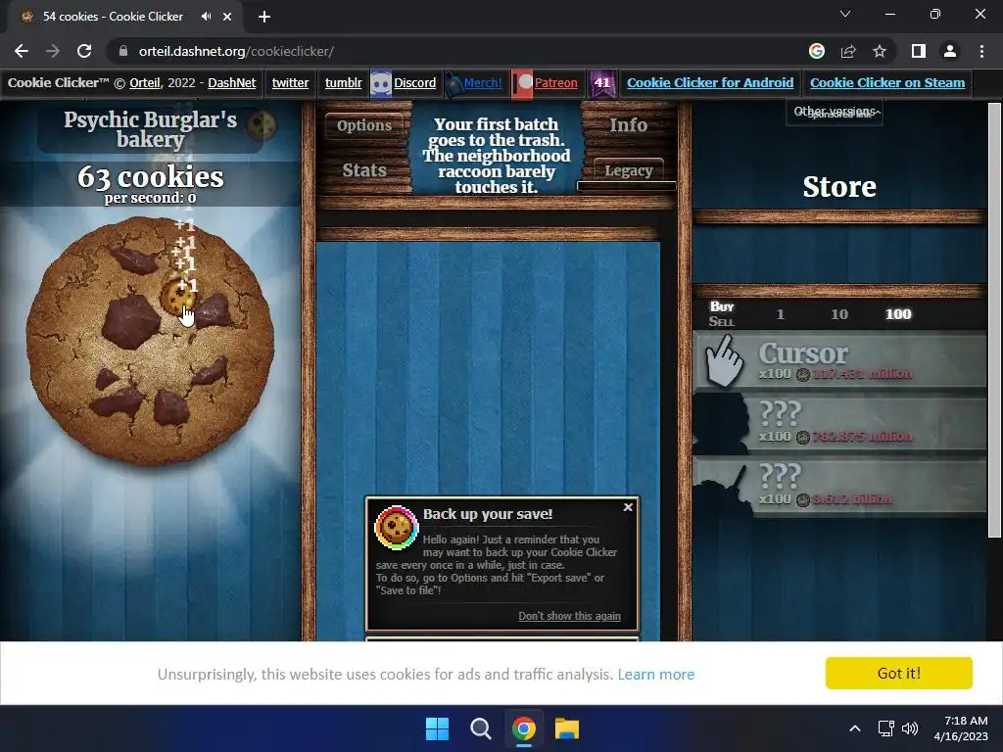Open Windows taskbar search
This screenshot has width=1003, height=752.
480,728
